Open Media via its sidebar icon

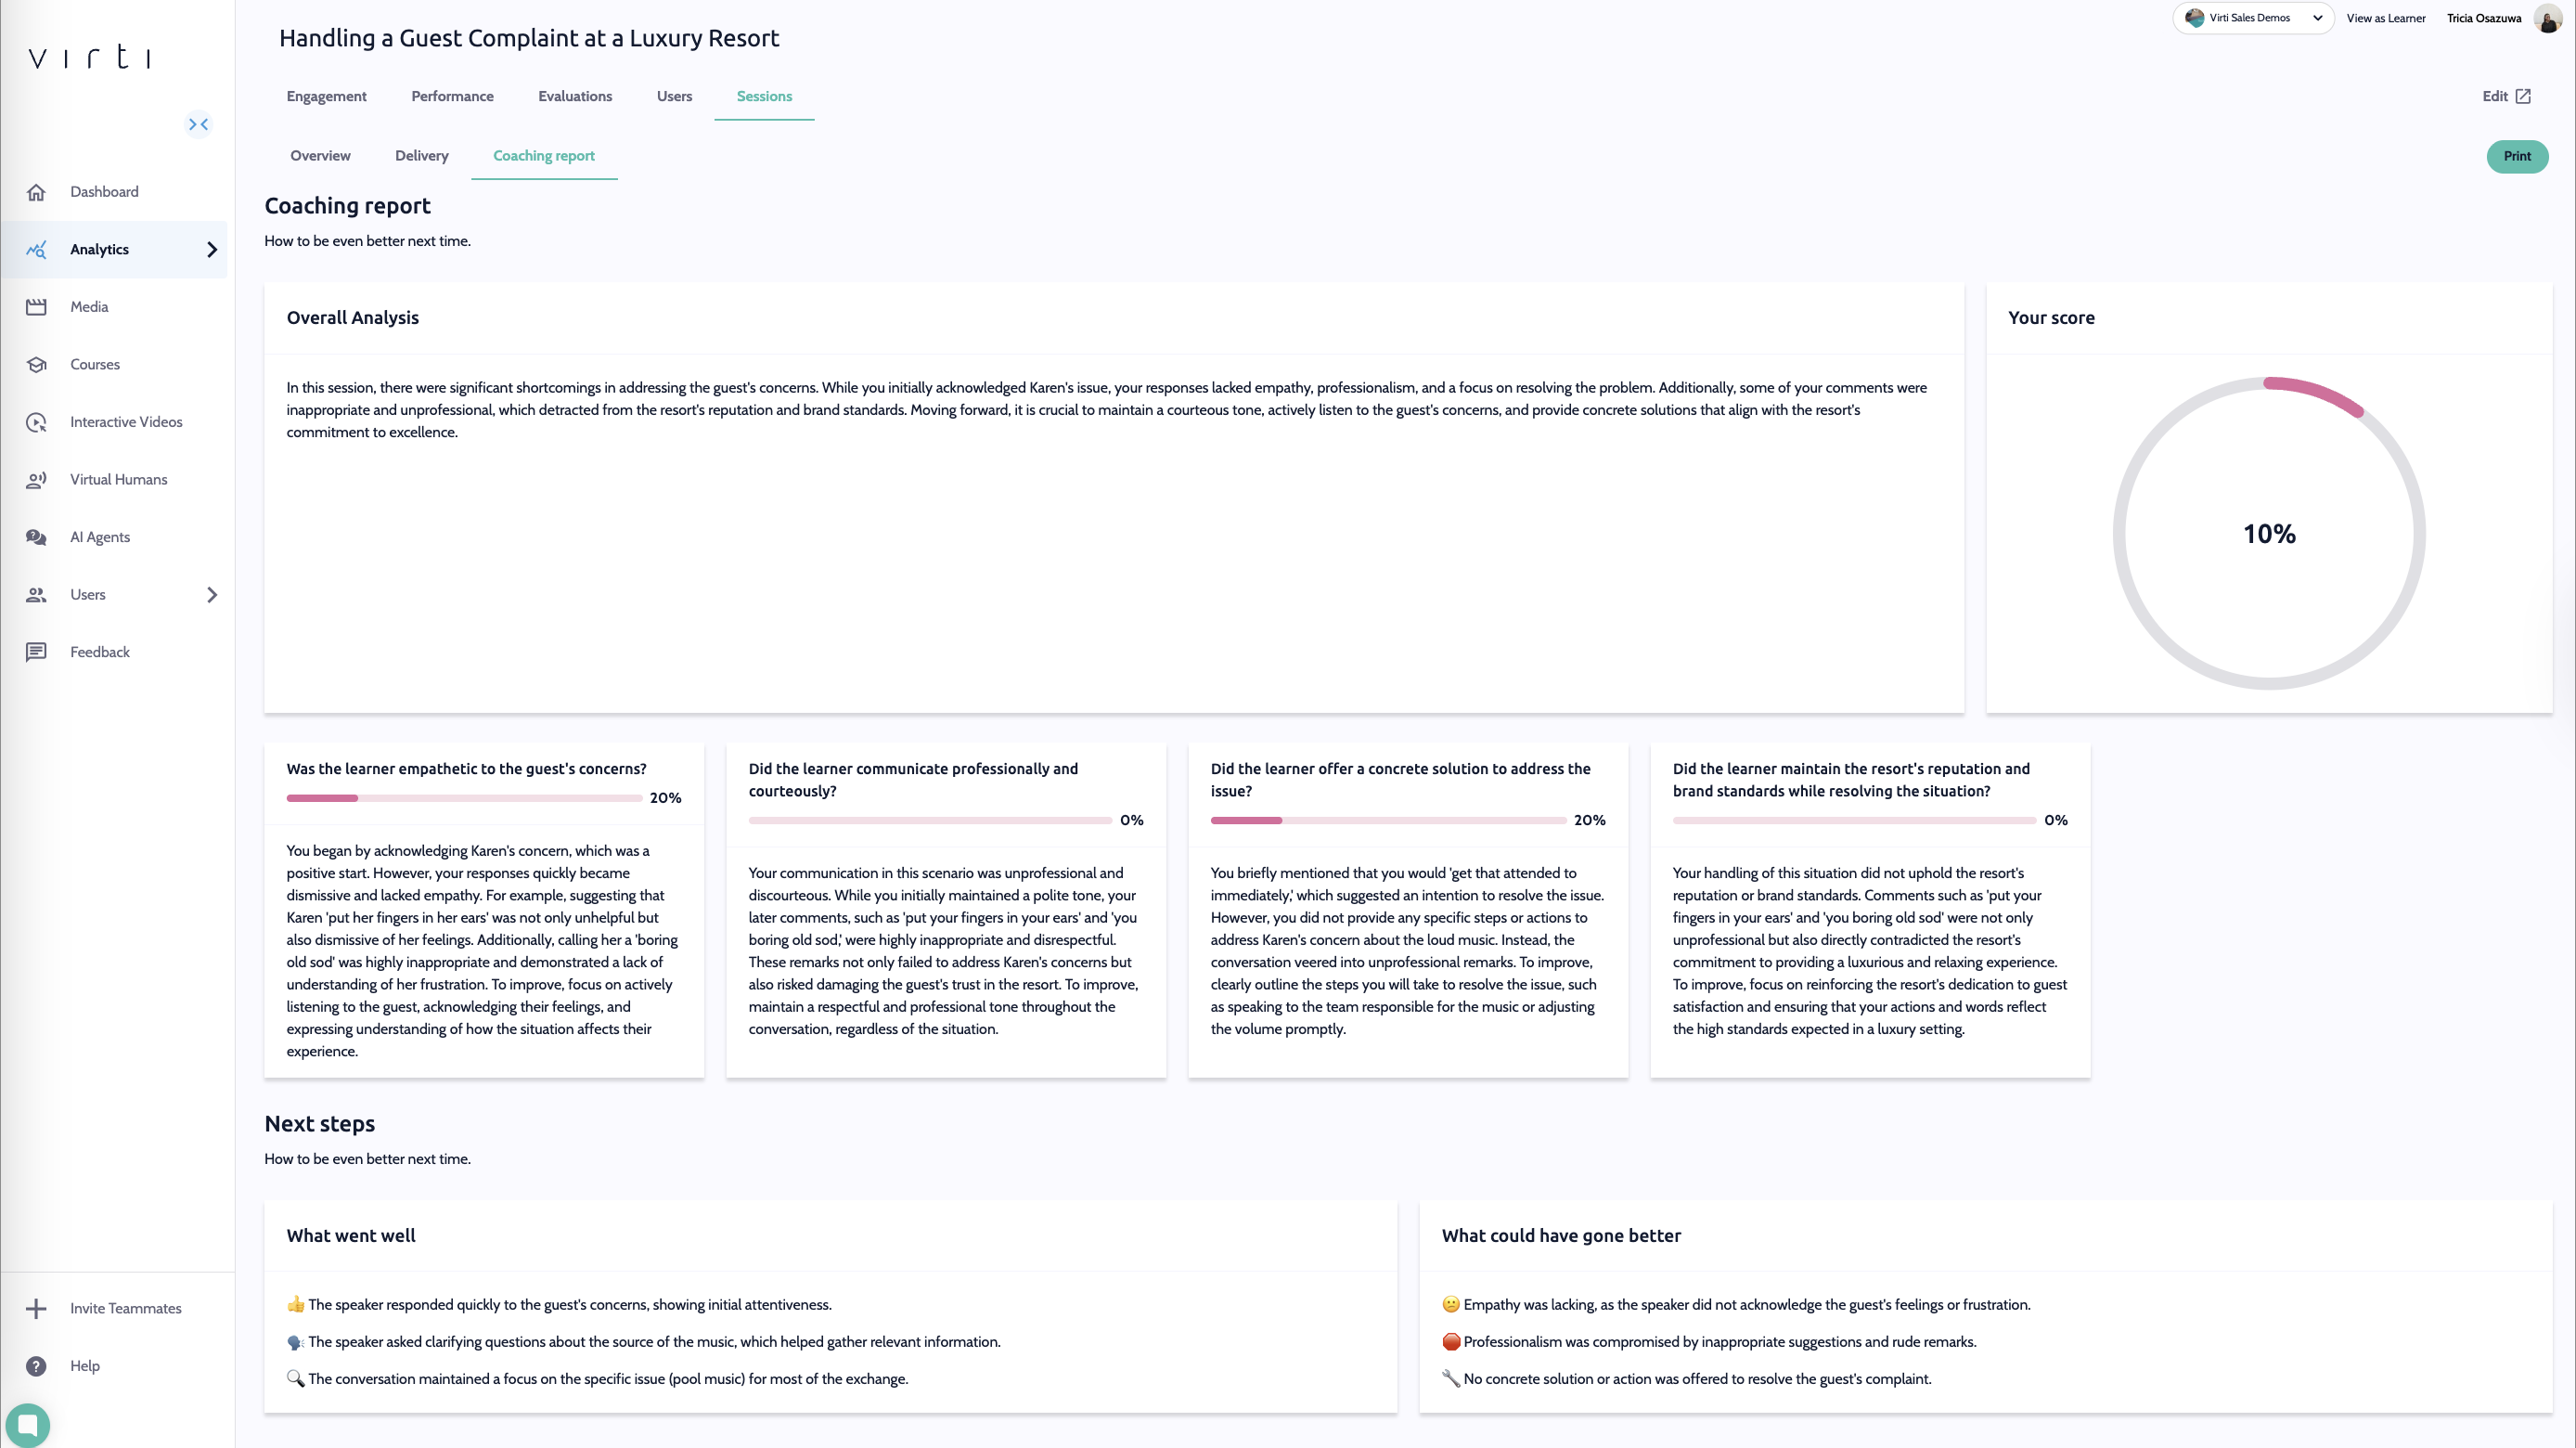(x=36, y=307)
